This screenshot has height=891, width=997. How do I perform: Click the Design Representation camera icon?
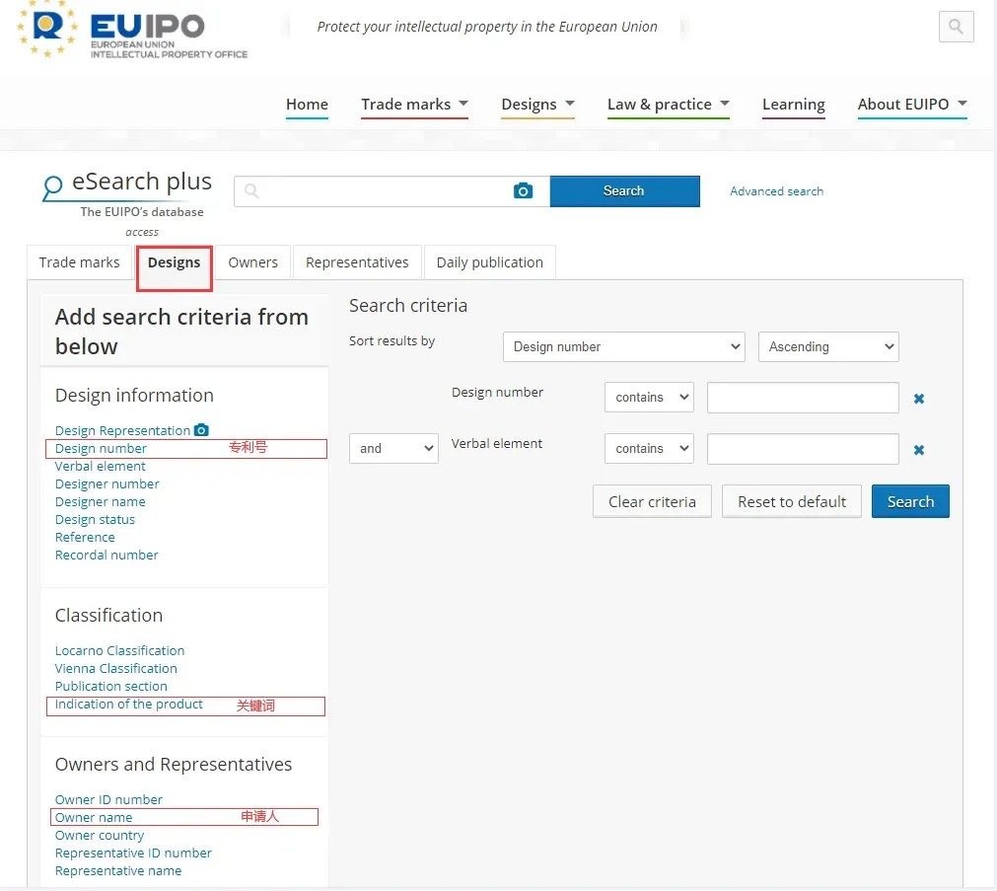201,430
